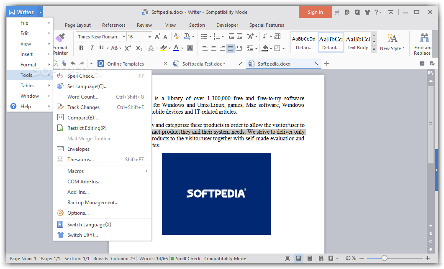
Task: Open the Insert menu
Action: click(x=30, y=54)
